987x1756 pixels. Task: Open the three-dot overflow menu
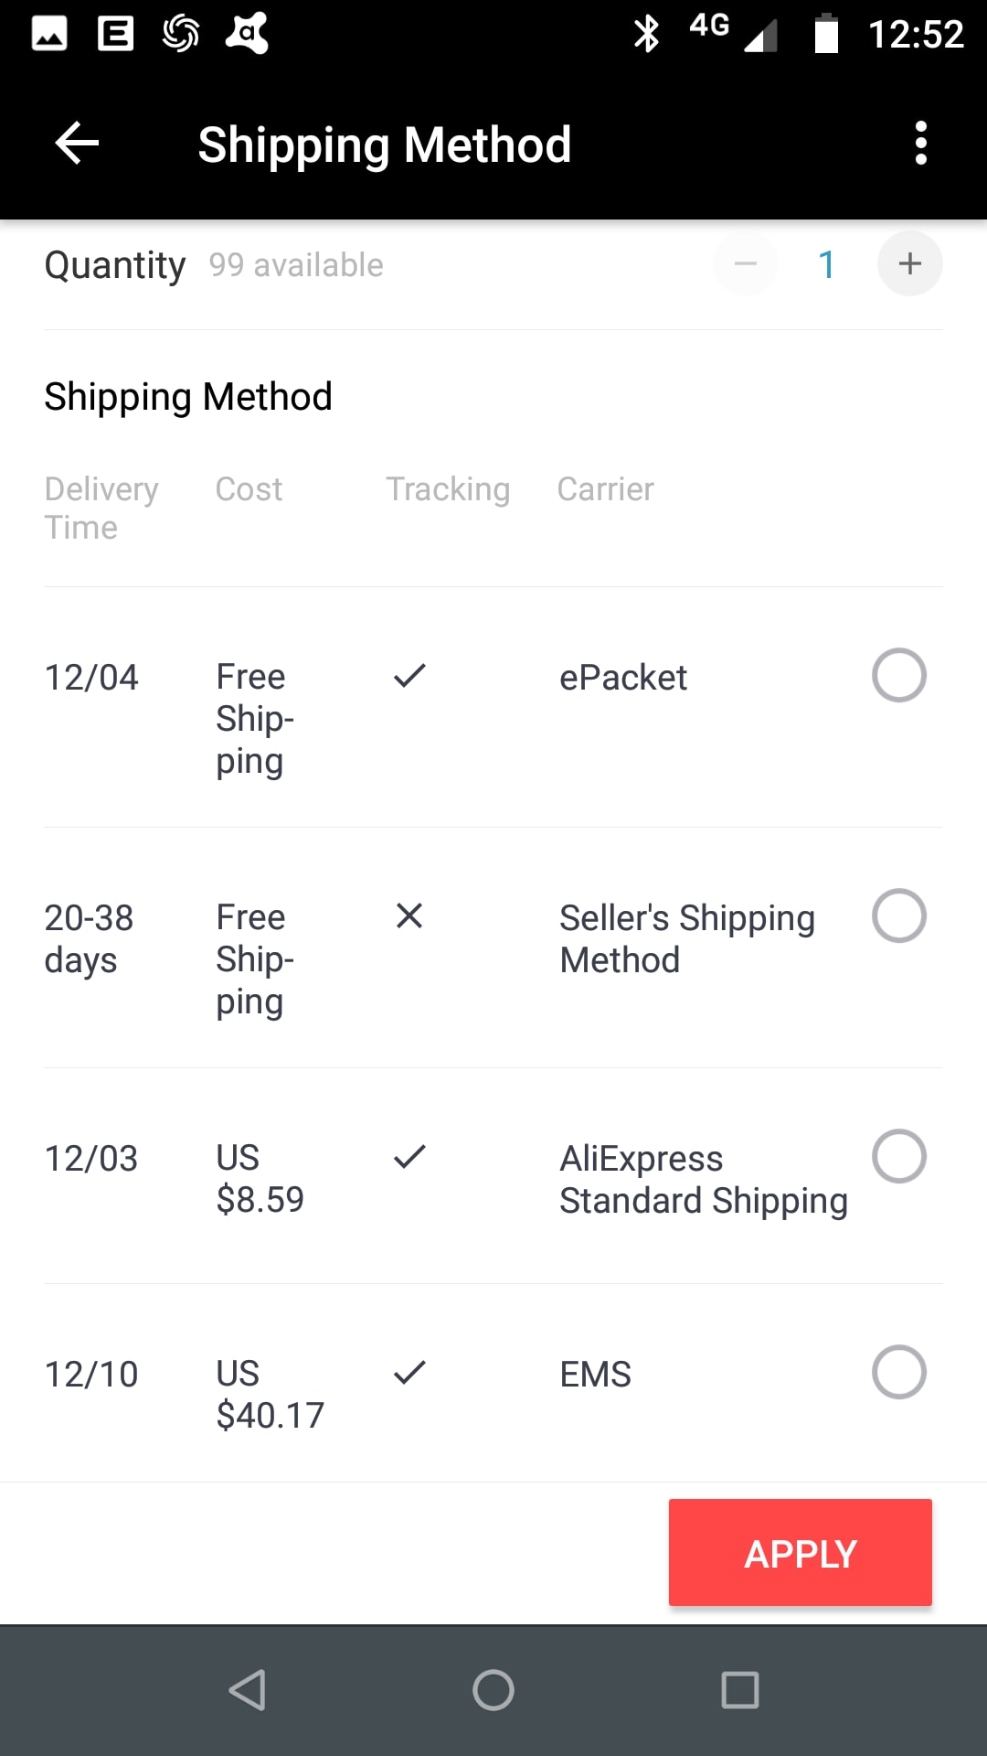[x=920, y=144]
